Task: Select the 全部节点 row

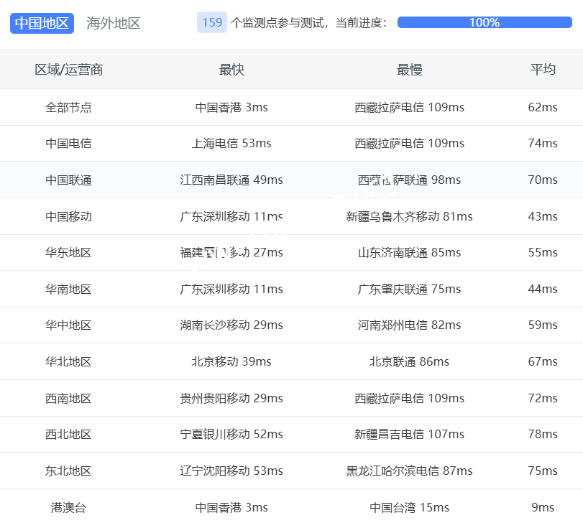Action: click(x=69, y=107)
